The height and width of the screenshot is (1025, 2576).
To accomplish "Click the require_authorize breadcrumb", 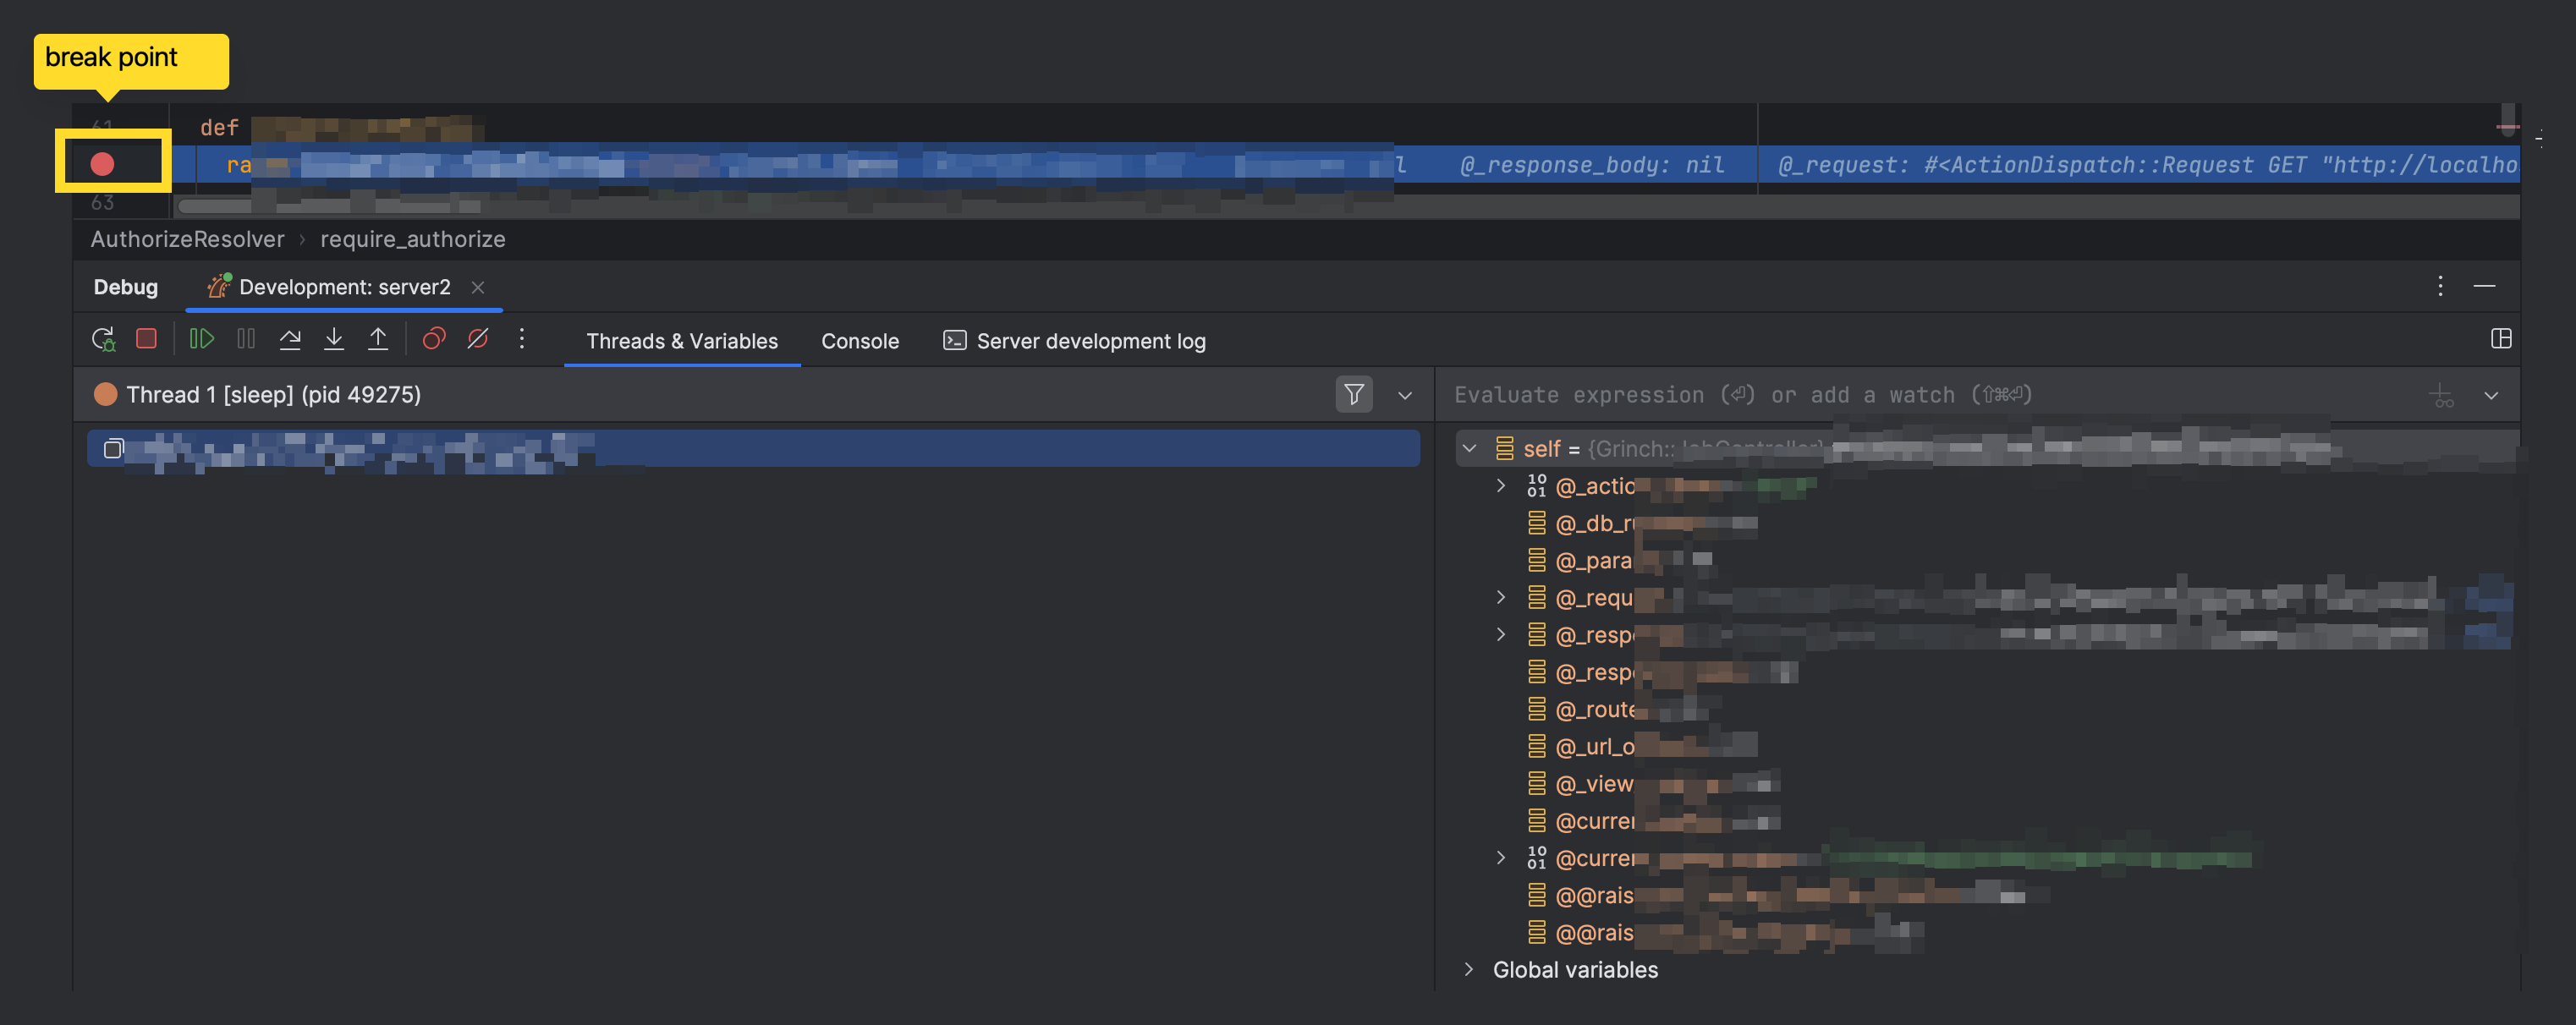I will [412, 239].
